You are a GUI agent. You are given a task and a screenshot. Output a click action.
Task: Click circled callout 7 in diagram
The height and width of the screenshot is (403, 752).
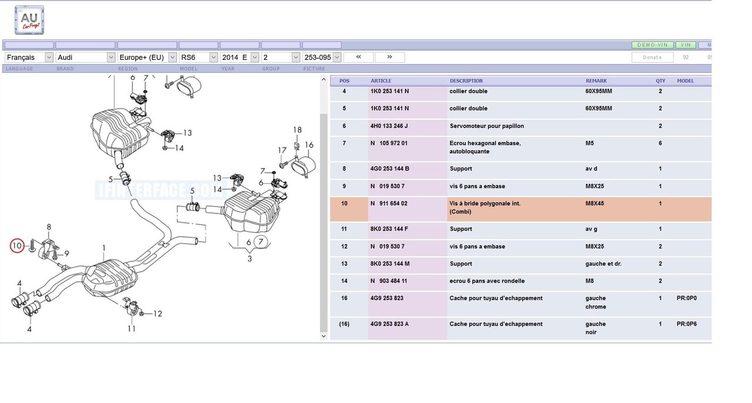coord(261,241)
